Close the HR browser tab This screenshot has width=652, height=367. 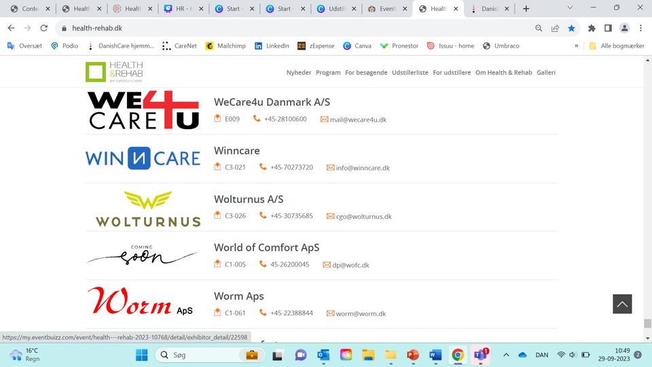coord(201,9)
